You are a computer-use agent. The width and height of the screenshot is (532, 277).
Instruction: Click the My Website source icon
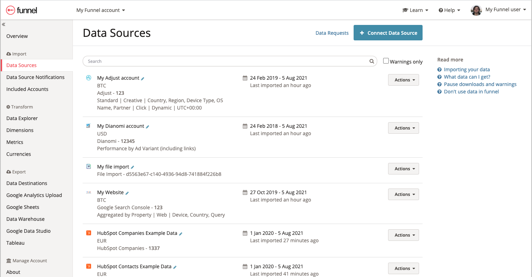pyautogui.click(x=89, y=192)
